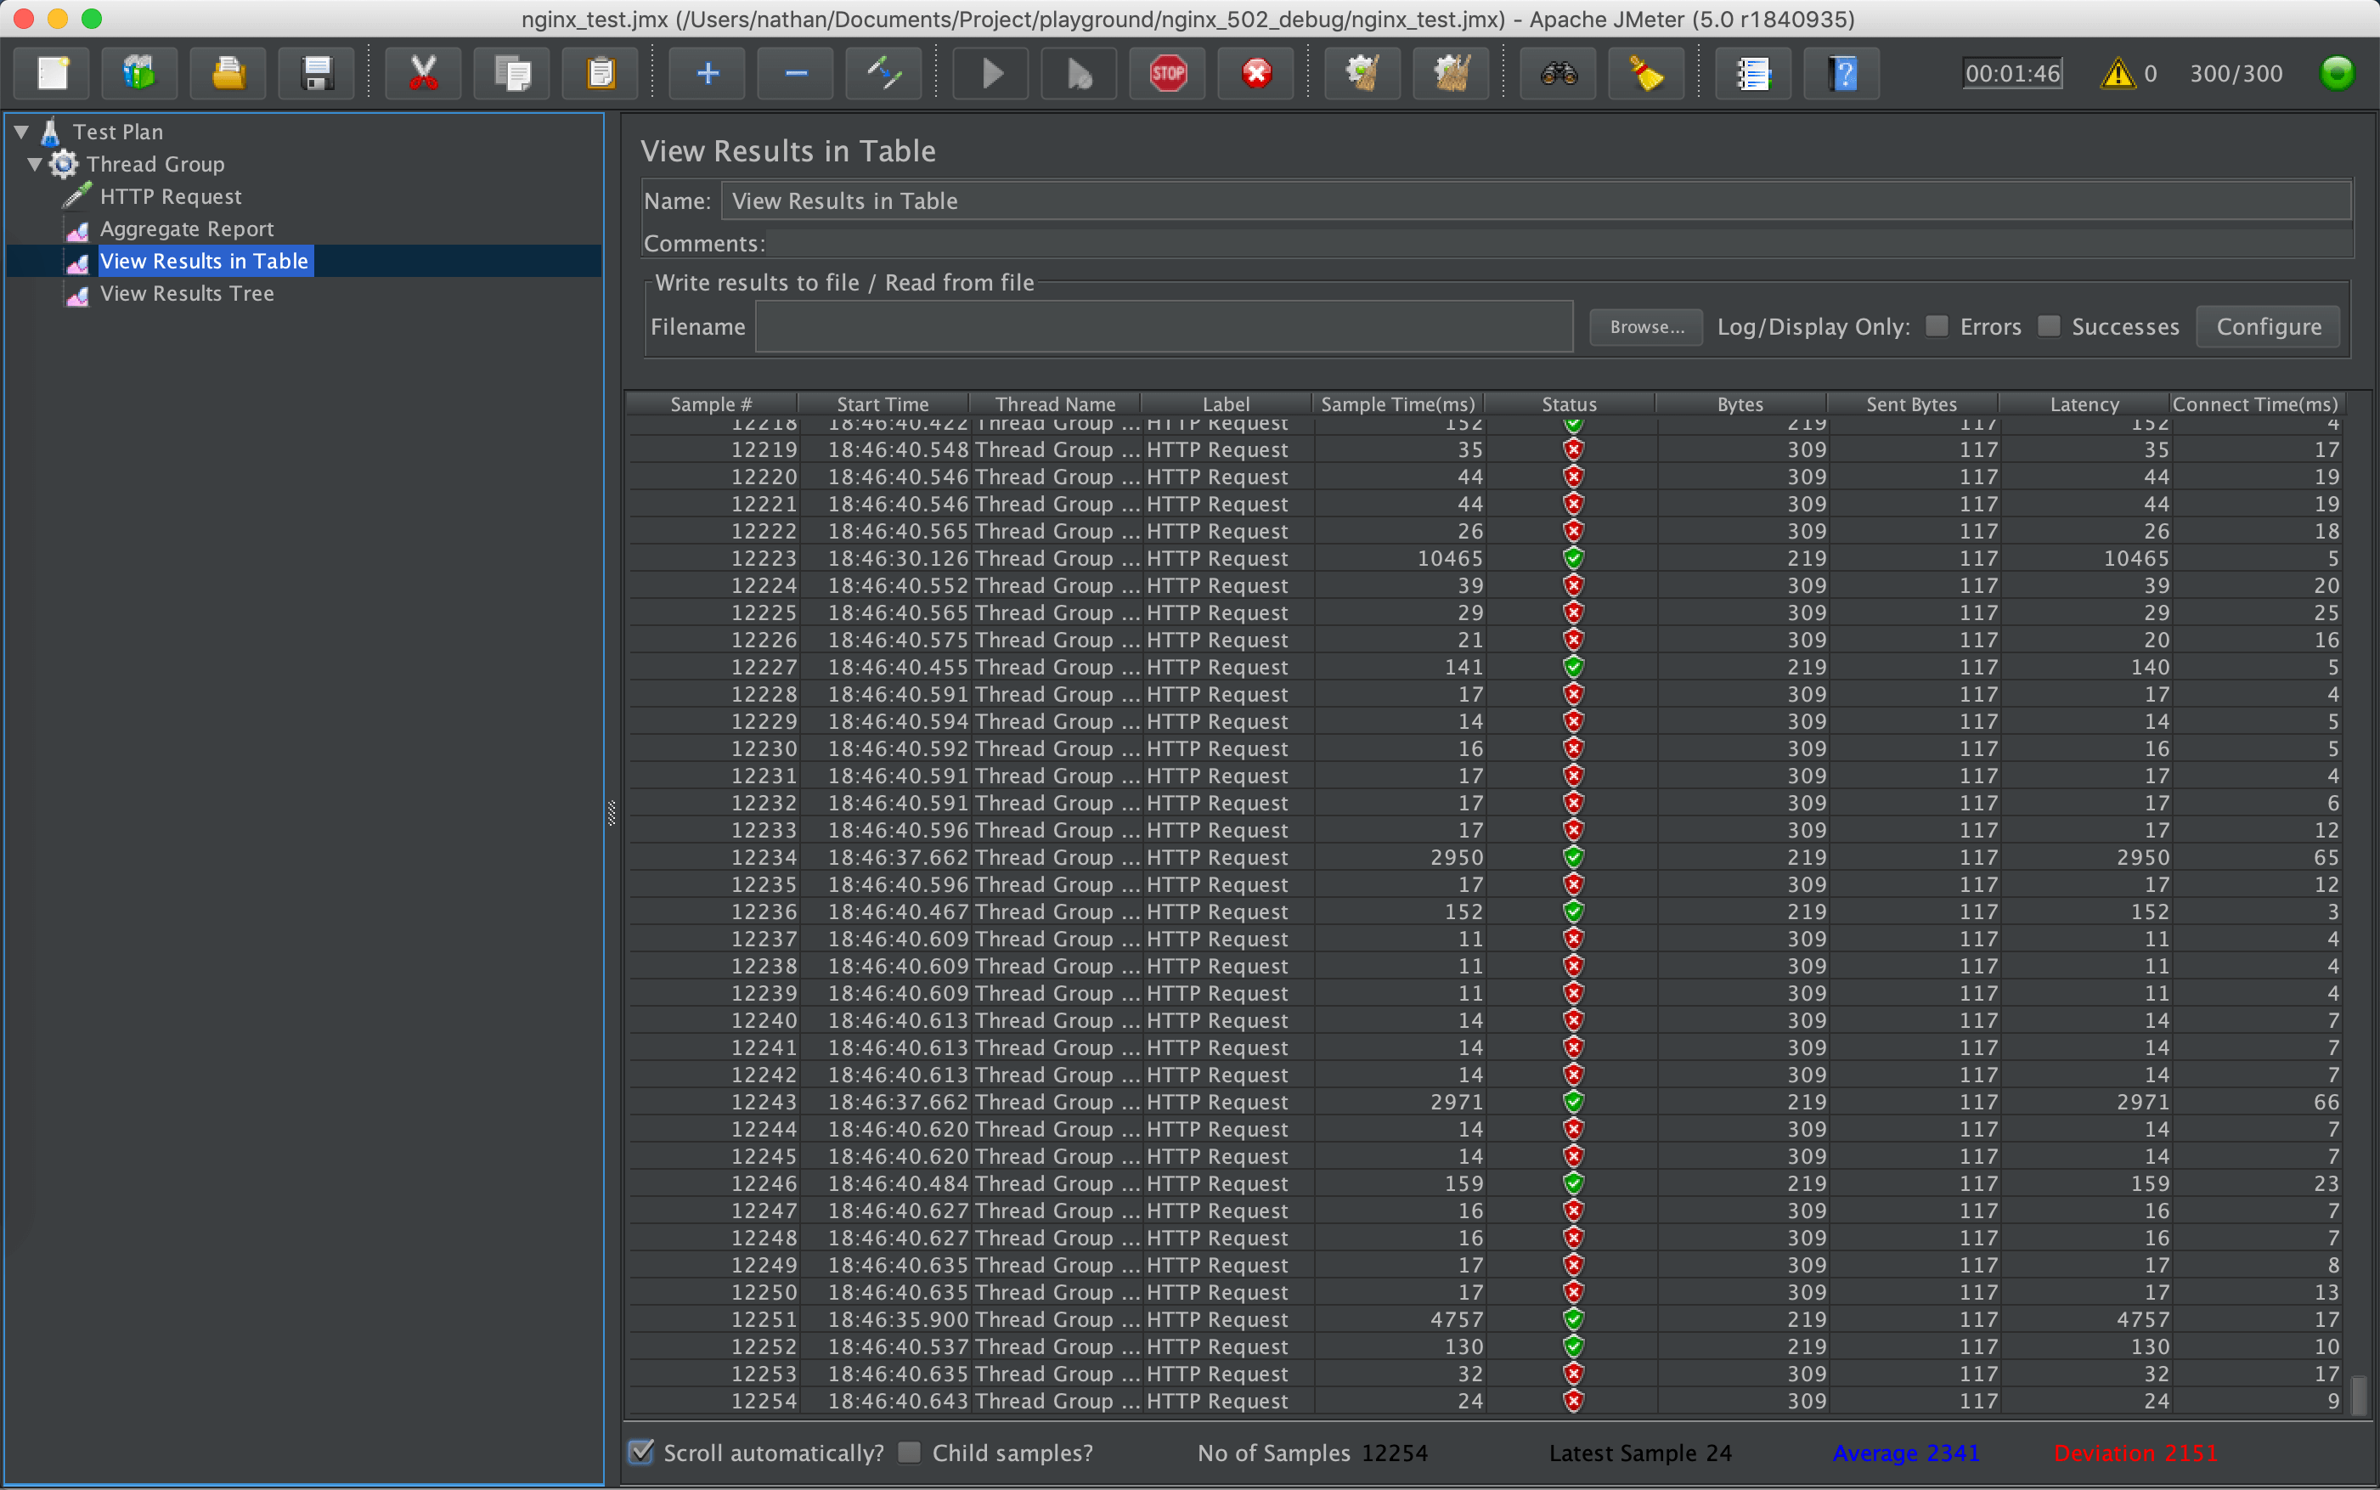Click the Stop test icon
The height and width of the screenshot is (1490, 2380).
coord(1167,74)
